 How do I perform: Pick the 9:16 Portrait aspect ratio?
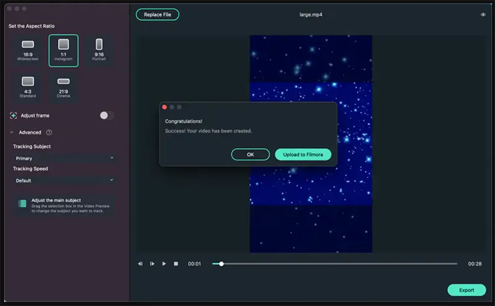coord(99,50)
